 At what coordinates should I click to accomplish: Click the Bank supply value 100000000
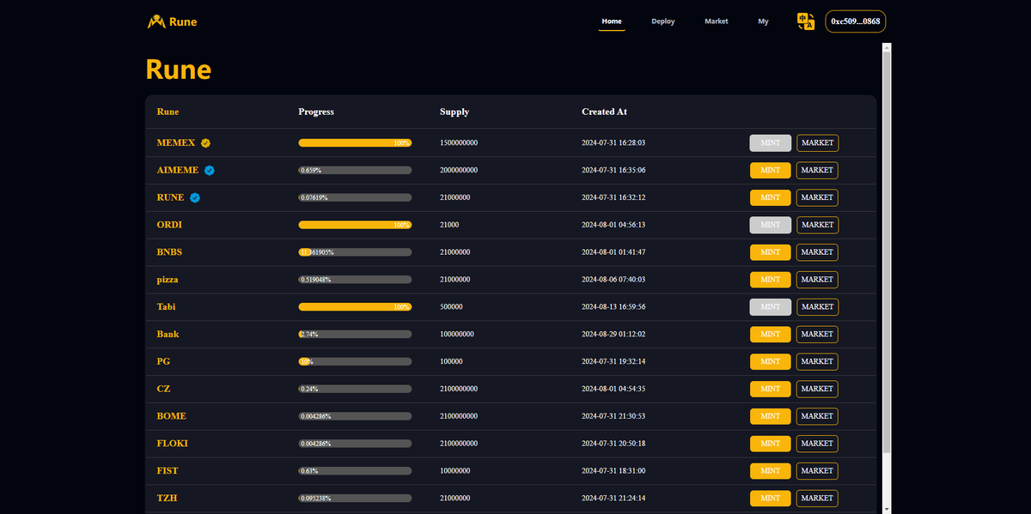[457, 334]
